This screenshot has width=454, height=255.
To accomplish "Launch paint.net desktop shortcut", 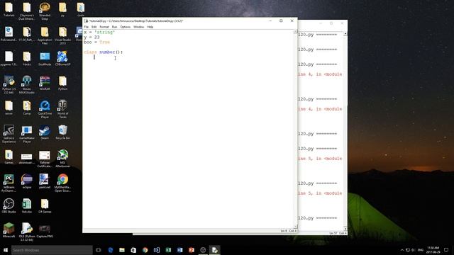I will 45,181.
